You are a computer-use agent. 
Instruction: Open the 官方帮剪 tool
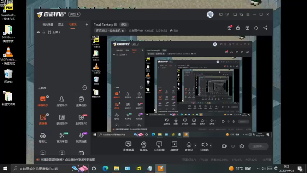coord(62,137)
